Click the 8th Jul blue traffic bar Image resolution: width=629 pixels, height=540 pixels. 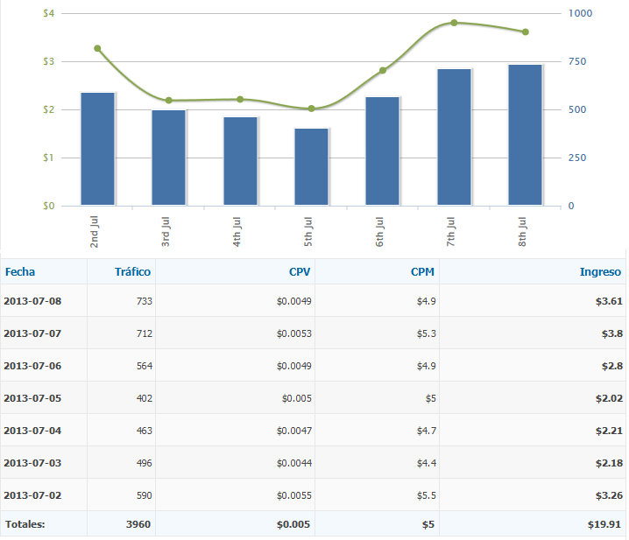pos(525,135)
